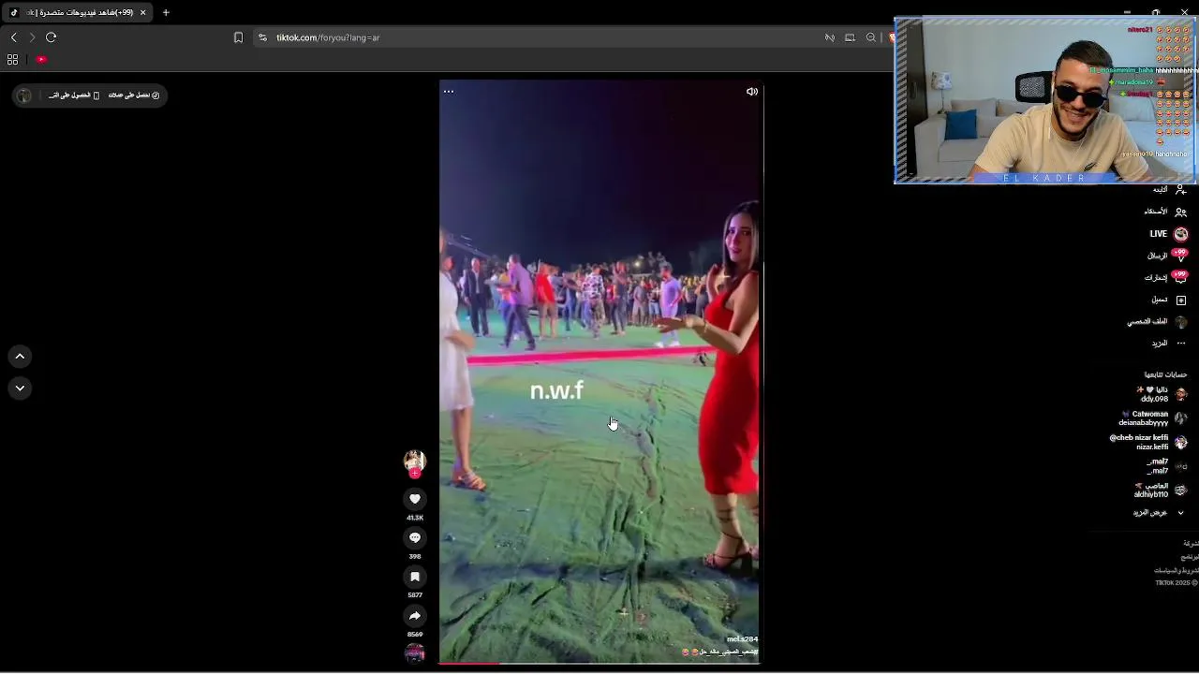Click the screen-cast icon in browser toolbar
Screen dimensions: 1199x674
click(850, 37)
